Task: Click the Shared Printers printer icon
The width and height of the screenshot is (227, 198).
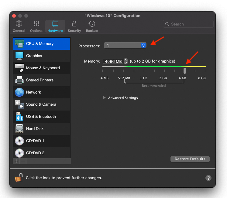Action: point(19,80)
